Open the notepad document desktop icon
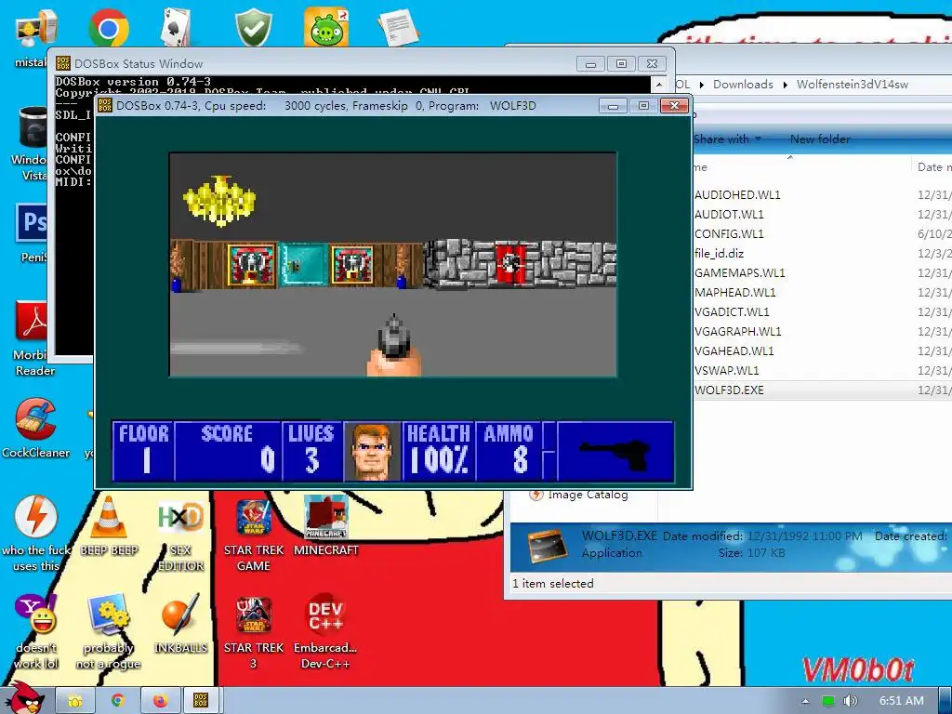Screen dimensions: 952x714 pyautogui.click(x=398, y=28)
